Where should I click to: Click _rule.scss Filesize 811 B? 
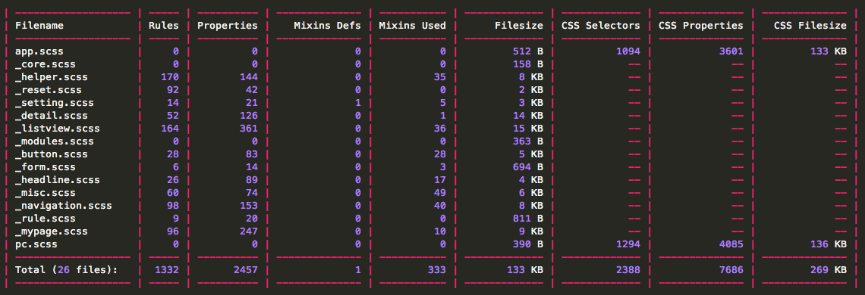tap(528, 219)
